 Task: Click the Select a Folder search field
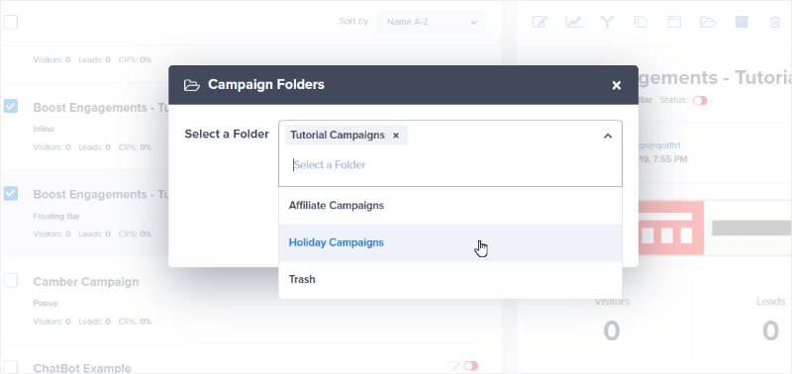click(449, 165)
